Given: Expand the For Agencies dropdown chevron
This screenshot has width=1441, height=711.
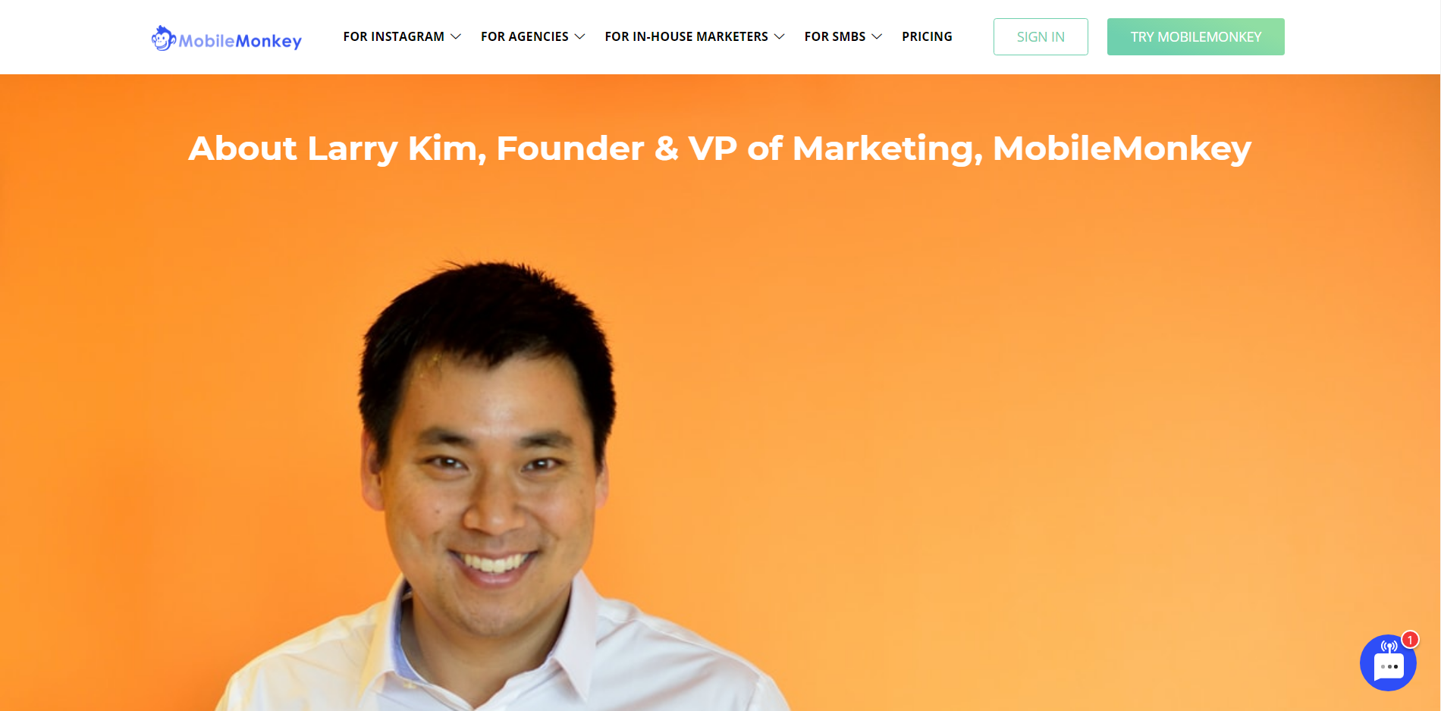Looking at the screenshot, I should point(580,36).
